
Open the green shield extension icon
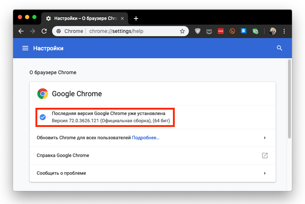coord(255,31)
